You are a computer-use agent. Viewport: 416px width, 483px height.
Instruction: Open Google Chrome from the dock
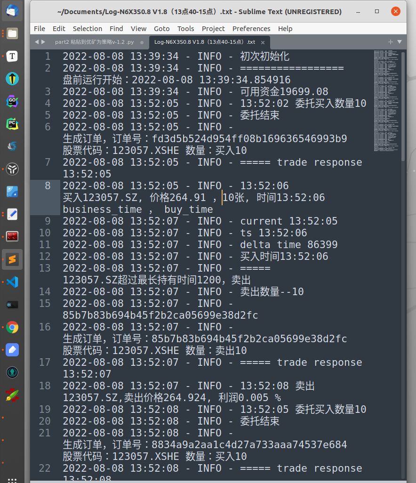[x=12, y=327]
